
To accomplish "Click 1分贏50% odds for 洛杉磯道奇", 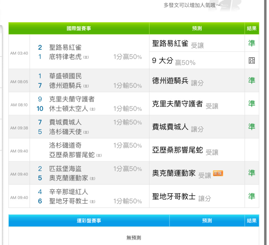I will coord(128,145).
